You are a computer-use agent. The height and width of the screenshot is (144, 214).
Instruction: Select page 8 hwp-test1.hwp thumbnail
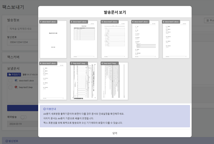coord(114,81)
